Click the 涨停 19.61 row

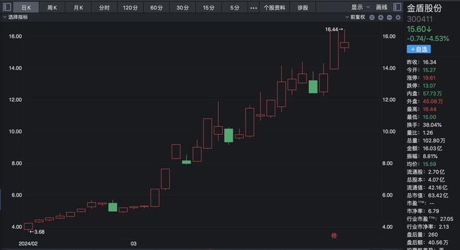coord(421,78)
